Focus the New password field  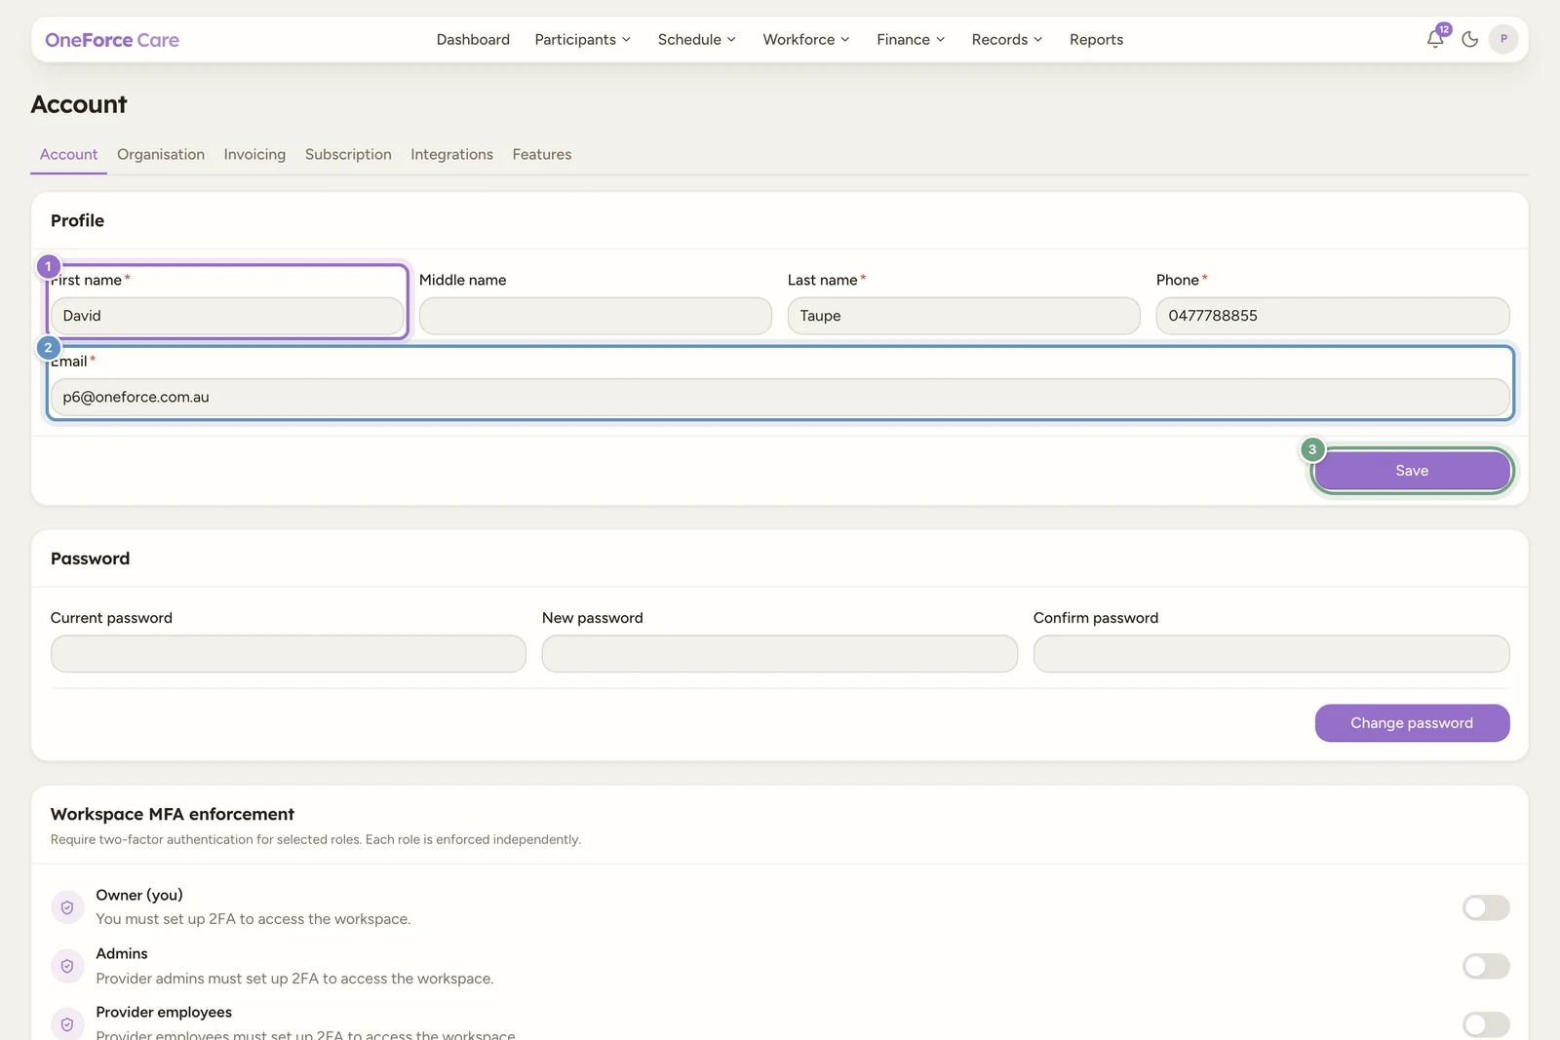click(780, 654)
